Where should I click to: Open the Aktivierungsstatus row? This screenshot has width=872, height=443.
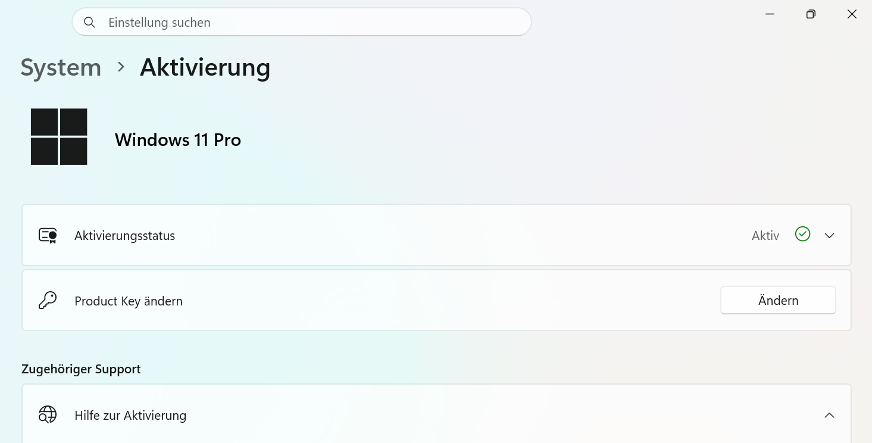pyautogui.click(x=436, y=235)
